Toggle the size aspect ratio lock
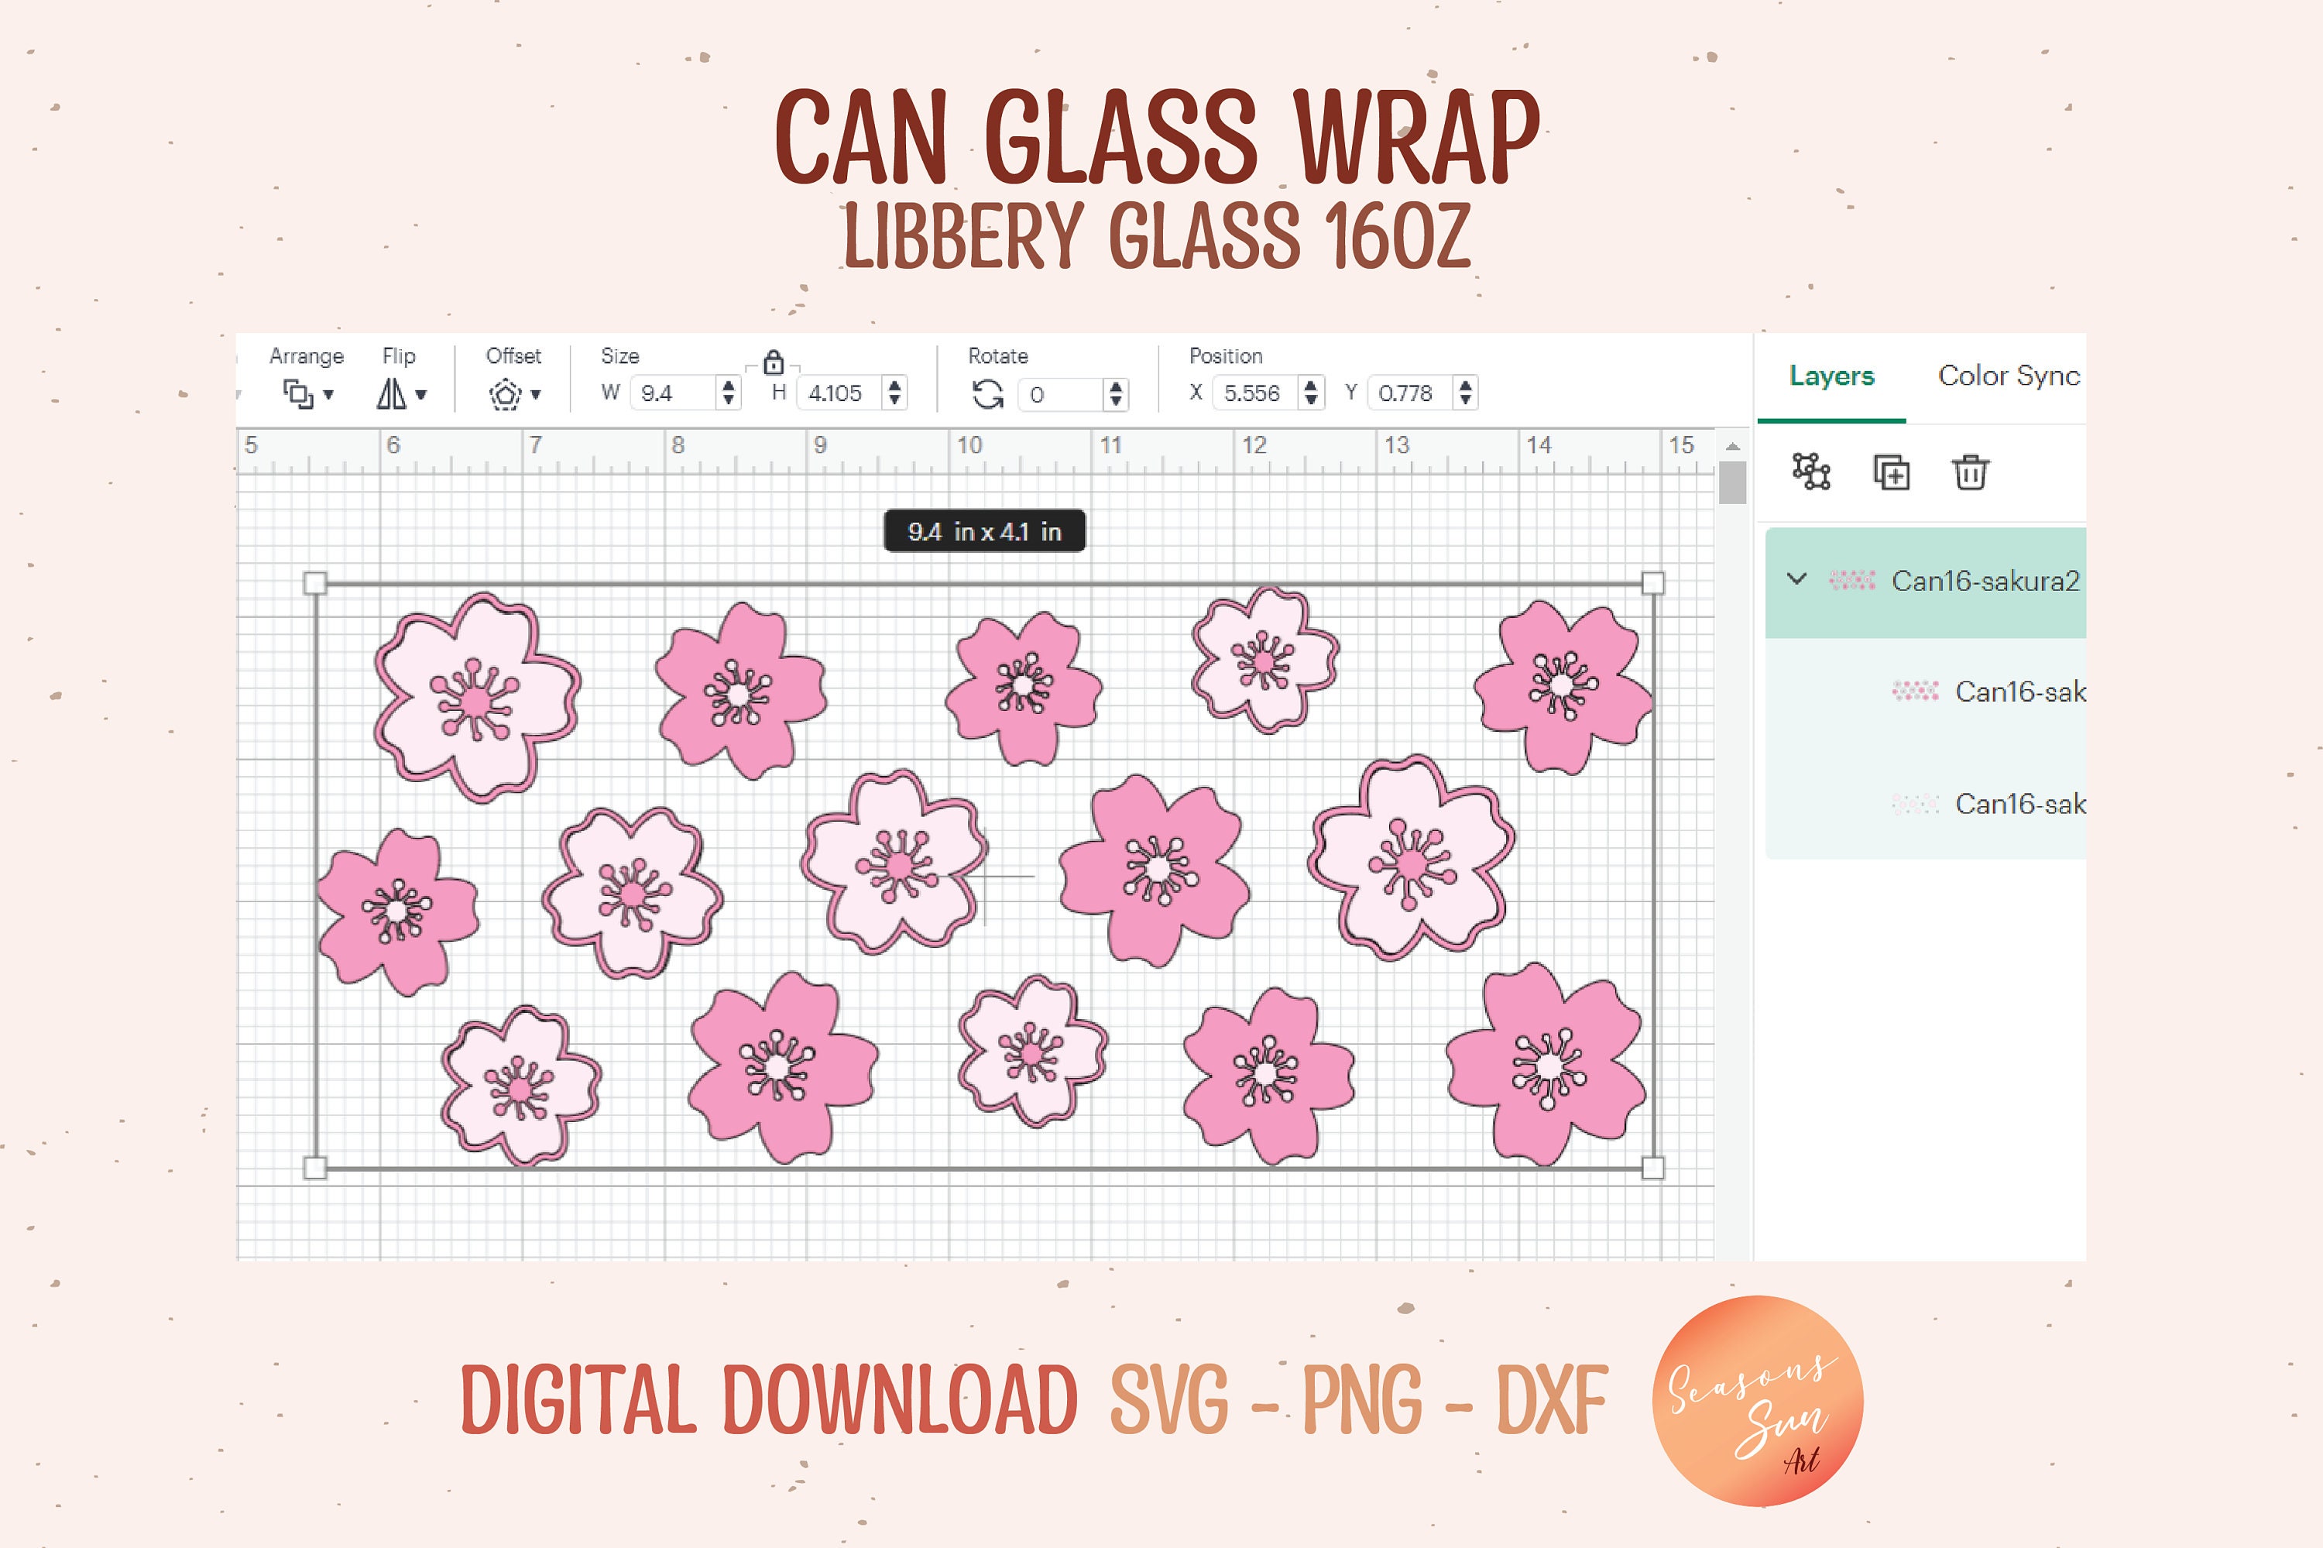This screenshot has width=2323, height=1548. (x=773, y=362)
